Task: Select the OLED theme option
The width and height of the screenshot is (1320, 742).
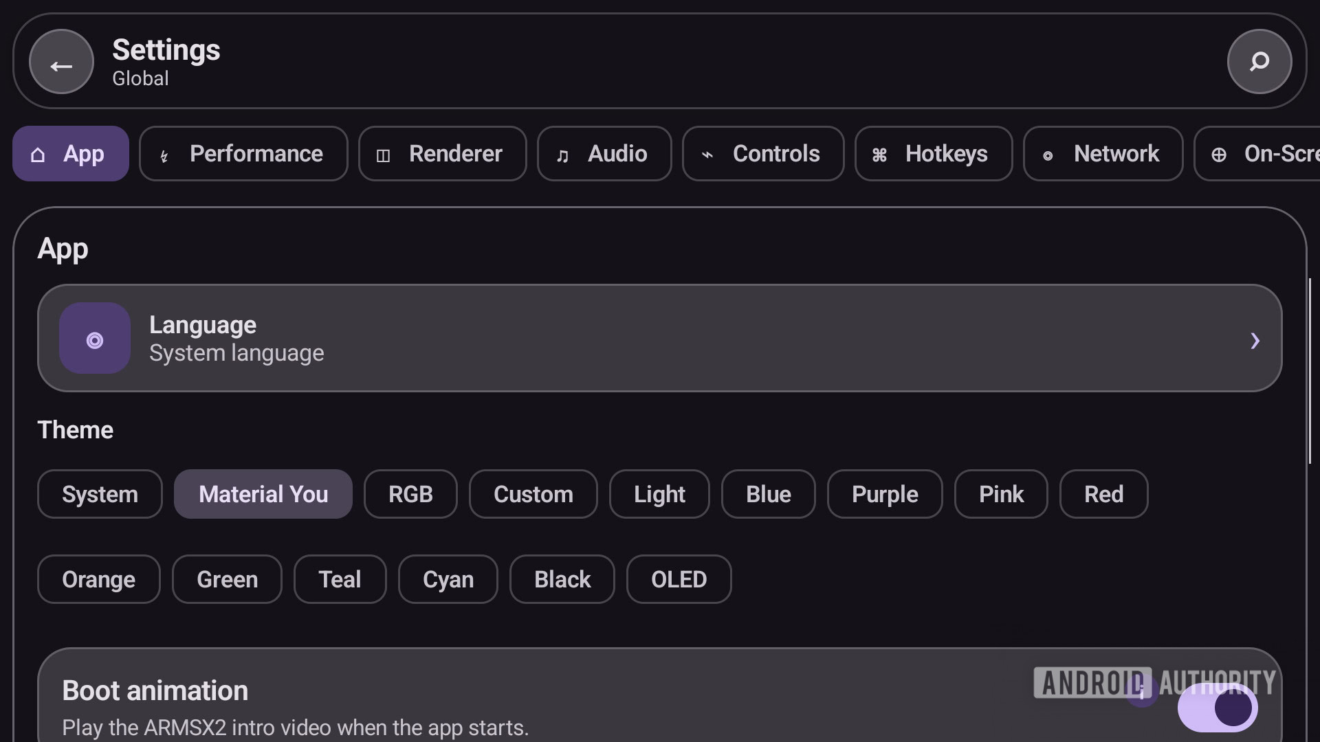Action: 679,579
